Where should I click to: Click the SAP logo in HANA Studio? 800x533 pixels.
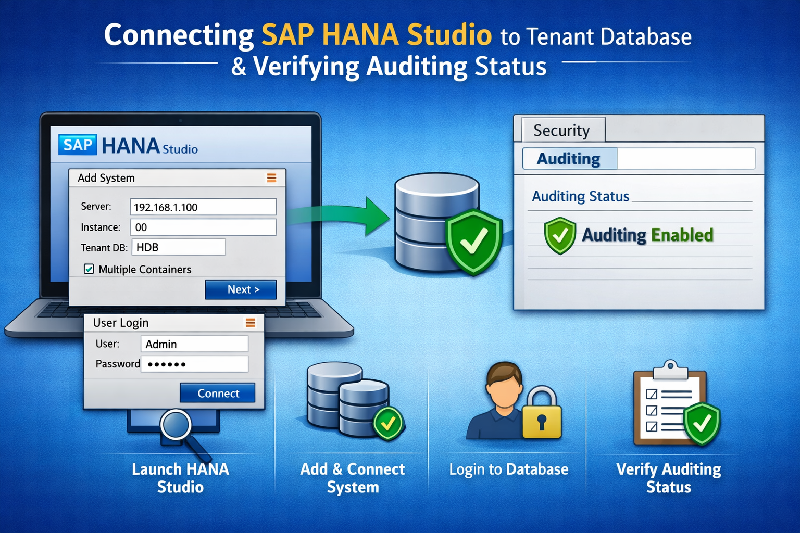coord(78,145)
